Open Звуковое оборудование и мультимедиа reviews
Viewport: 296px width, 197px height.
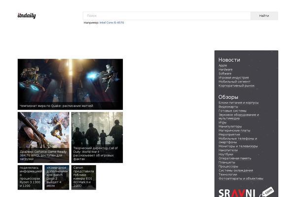point(239,117)
